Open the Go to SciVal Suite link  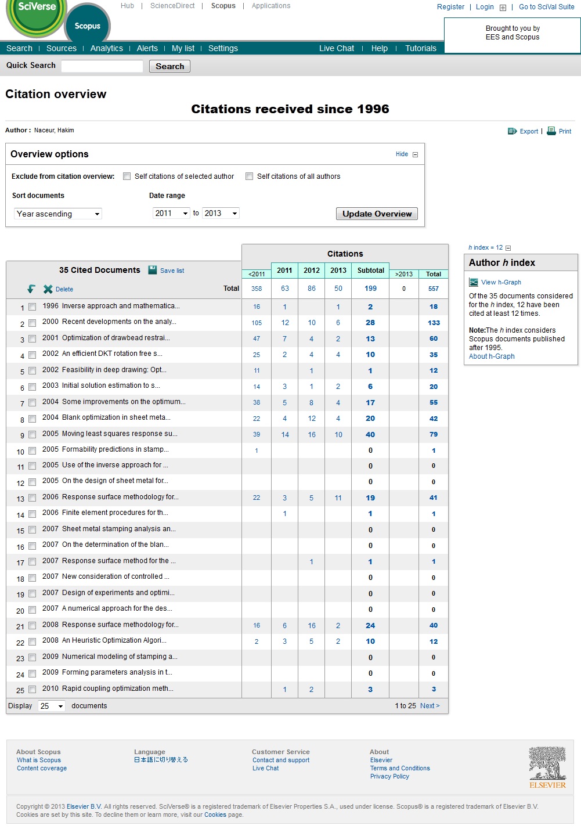547,7
